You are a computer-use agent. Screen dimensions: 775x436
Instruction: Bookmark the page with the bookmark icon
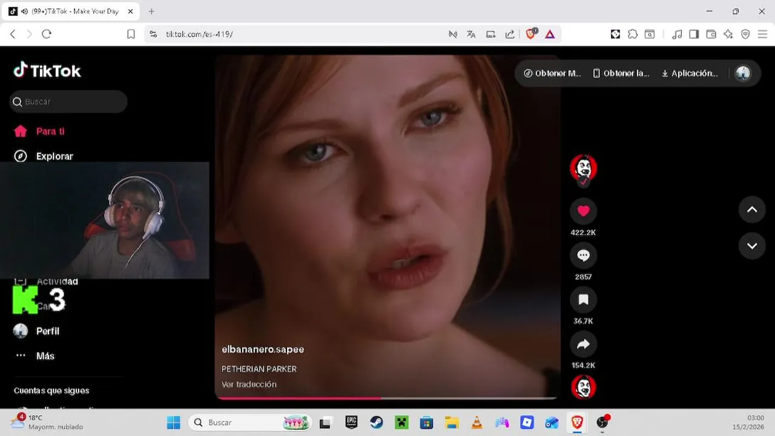131,35
